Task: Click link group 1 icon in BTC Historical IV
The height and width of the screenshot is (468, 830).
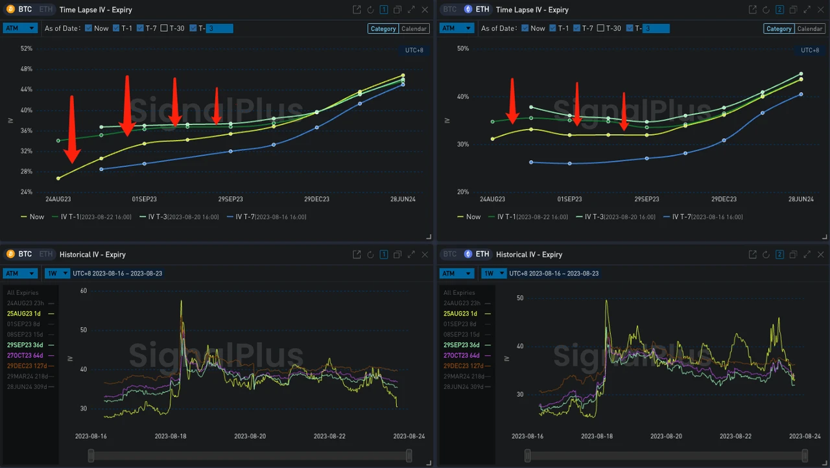Action: [384, 255]
